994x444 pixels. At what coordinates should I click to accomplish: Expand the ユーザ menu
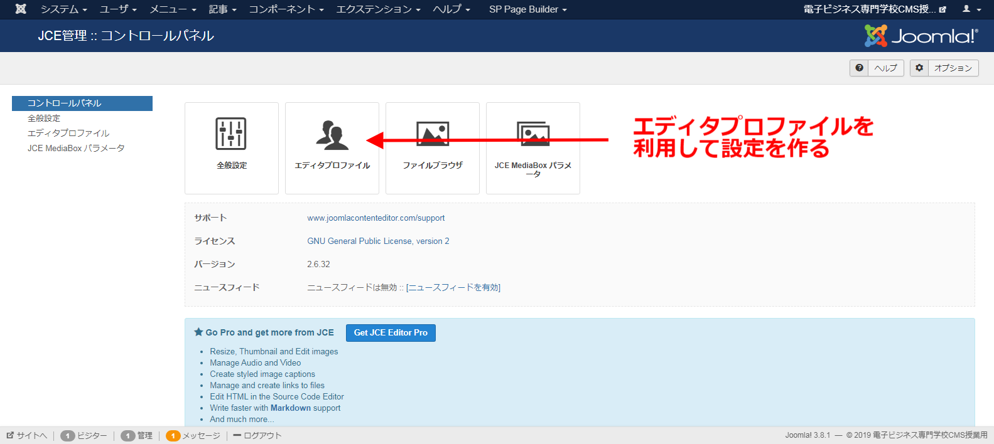point(118,9)
